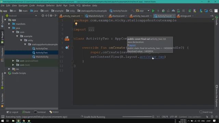Open project panel settings gear icon

point(51,16)
